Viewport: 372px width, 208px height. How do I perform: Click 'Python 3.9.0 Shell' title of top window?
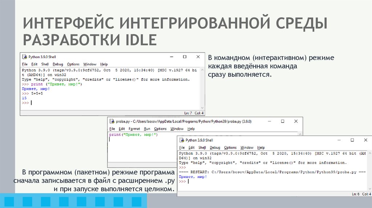click(42, 57)
